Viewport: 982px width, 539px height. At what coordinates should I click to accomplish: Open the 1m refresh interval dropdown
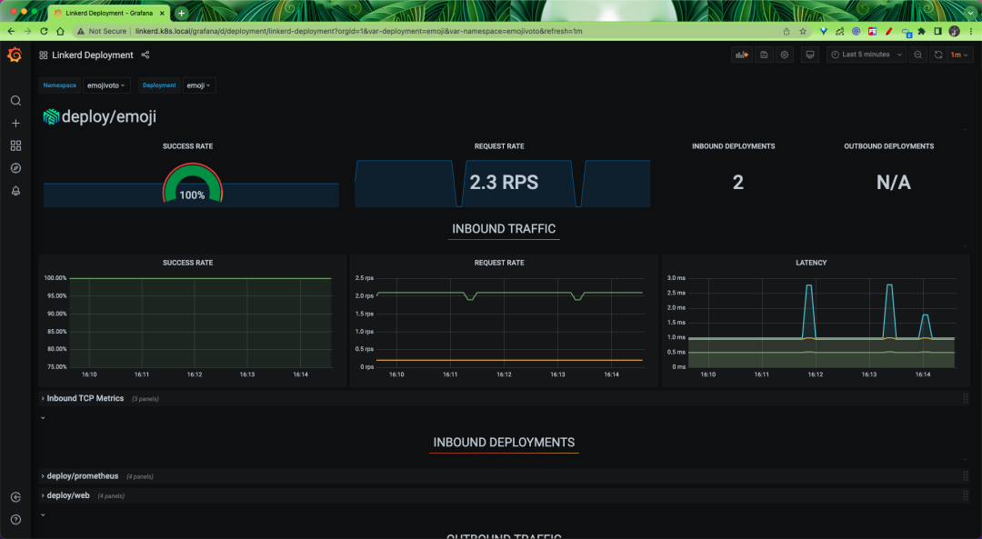coord(959,55)
